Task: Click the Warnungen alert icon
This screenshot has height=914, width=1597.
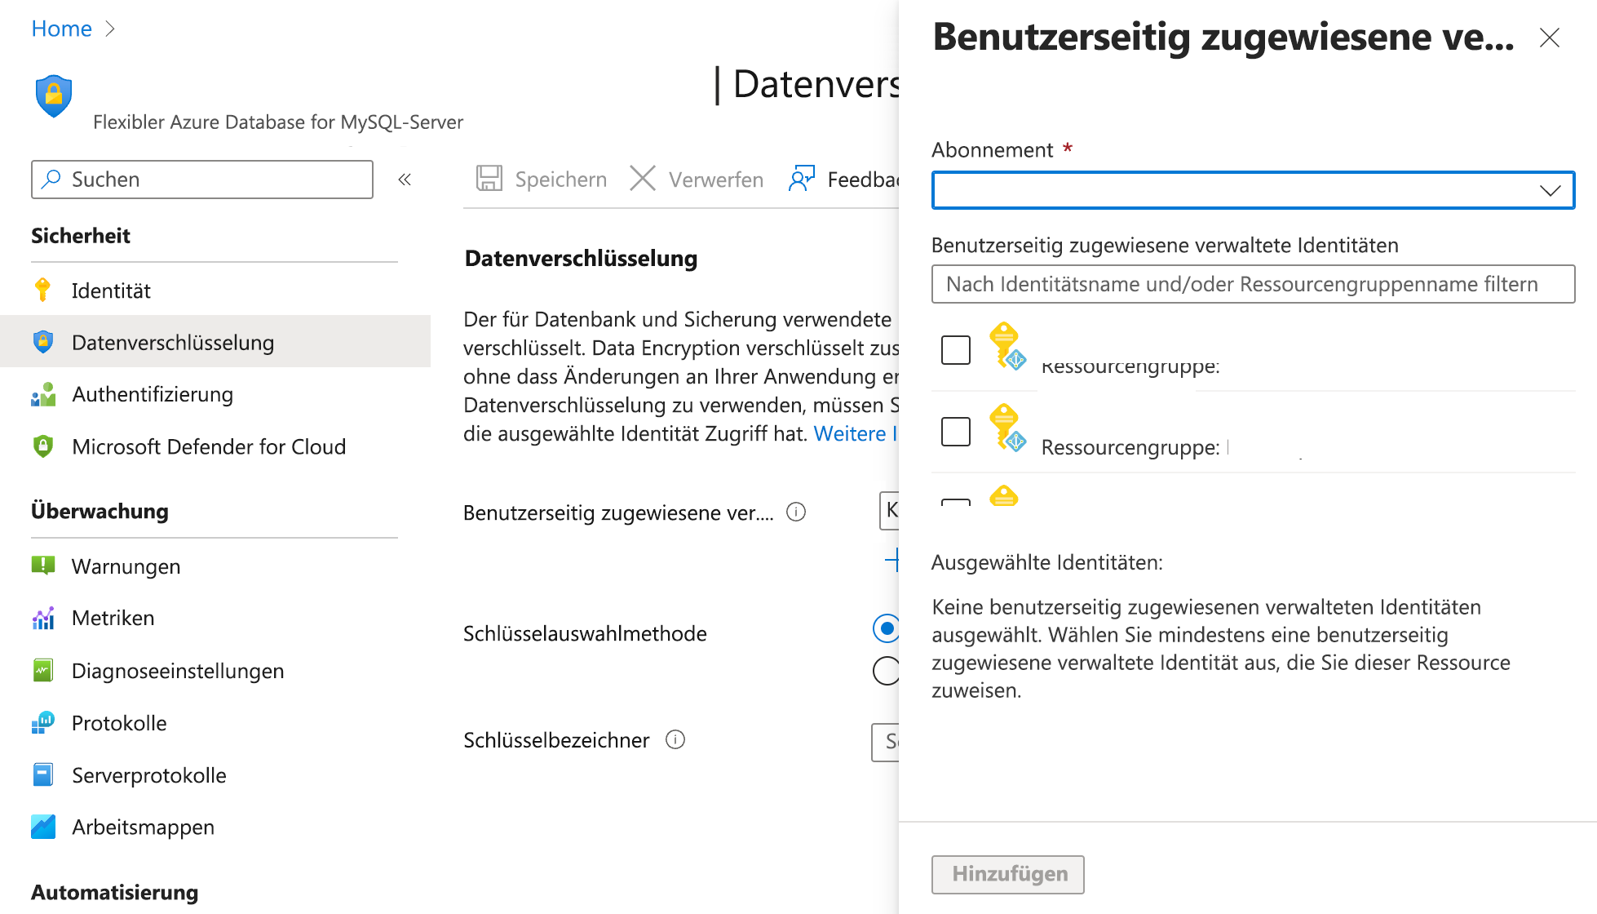Action: (42, 565)
